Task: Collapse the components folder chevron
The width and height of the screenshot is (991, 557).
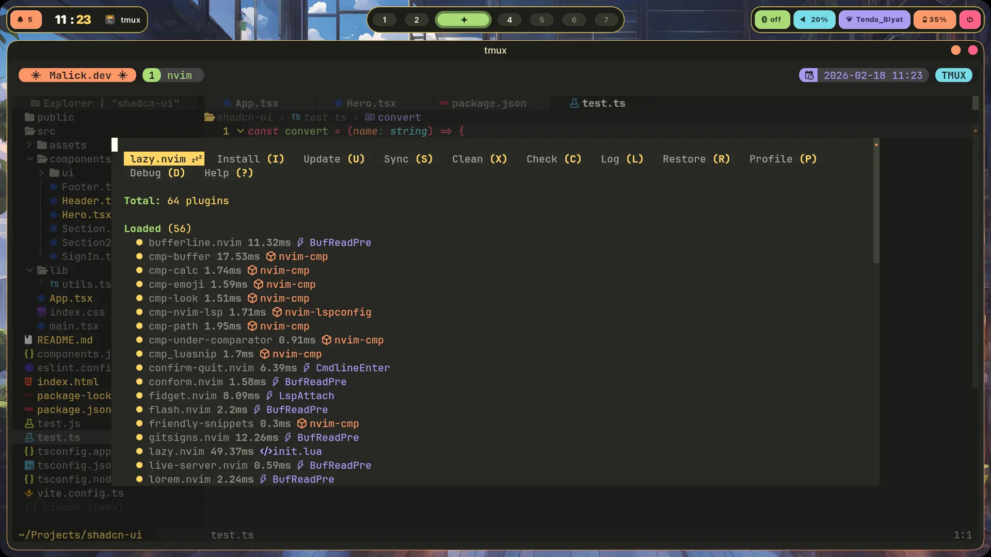Action: [x=29, y=159]
